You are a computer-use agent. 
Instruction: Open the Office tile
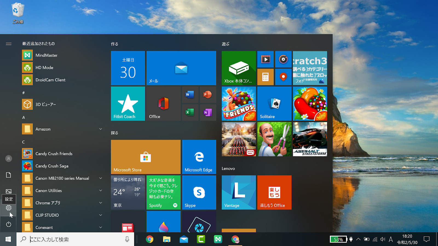(x=163, y=104)
